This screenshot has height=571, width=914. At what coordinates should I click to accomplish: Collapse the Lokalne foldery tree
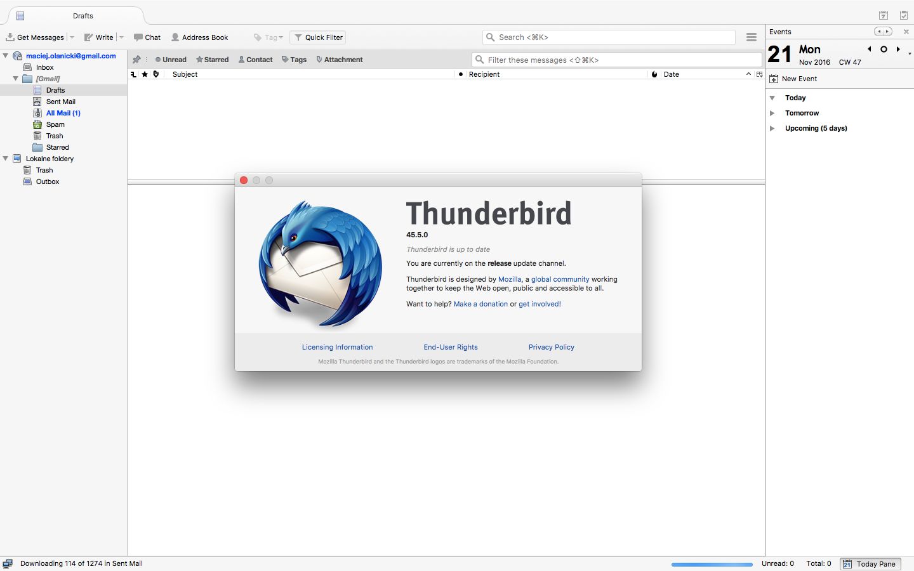[6, 159]
